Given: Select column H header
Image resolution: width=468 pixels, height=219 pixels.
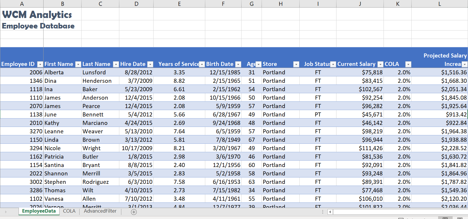Looking at the screenshot, I should point(280,4).
